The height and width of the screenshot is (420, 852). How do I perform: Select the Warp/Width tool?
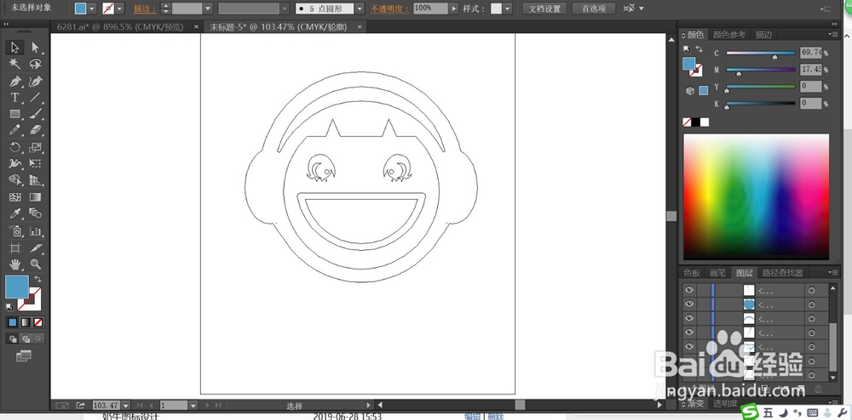tap(15, 163)
